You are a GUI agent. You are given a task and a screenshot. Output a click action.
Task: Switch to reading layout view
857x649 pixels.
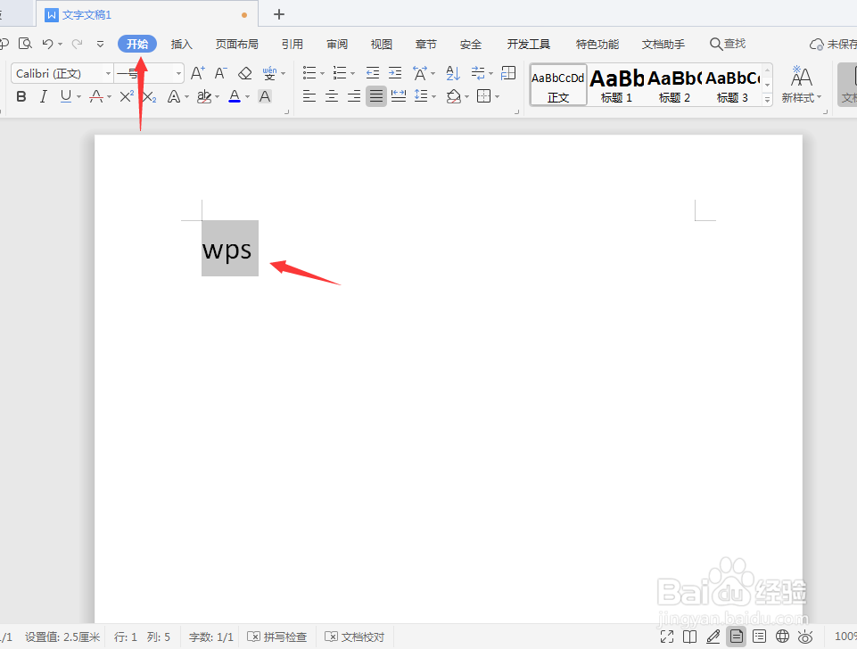point(689,637)
